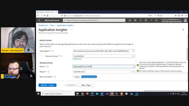
Task: Bookmark this page with the star
Action: click(161, 16)
